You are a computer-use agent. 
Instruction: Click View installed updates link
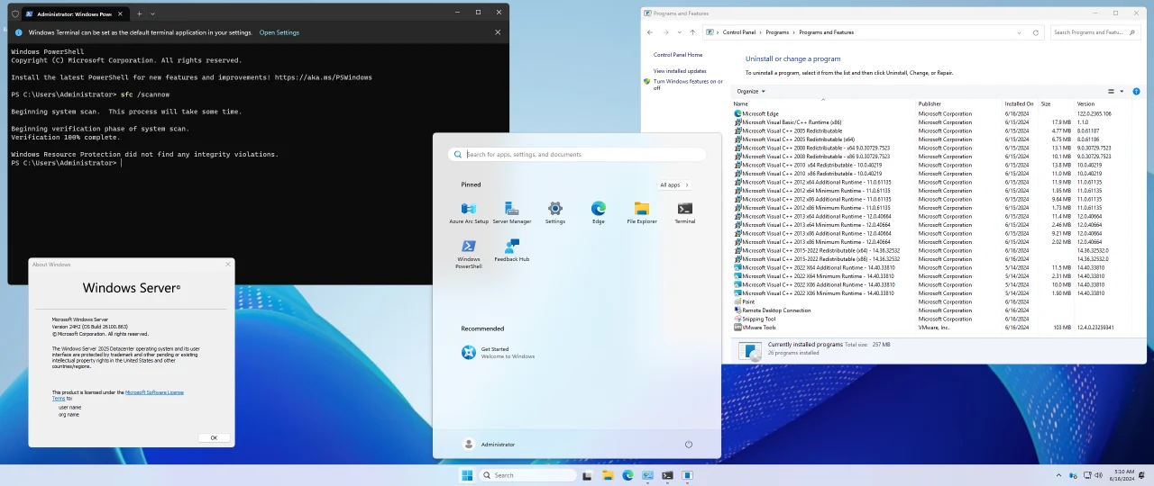point(680,70)
